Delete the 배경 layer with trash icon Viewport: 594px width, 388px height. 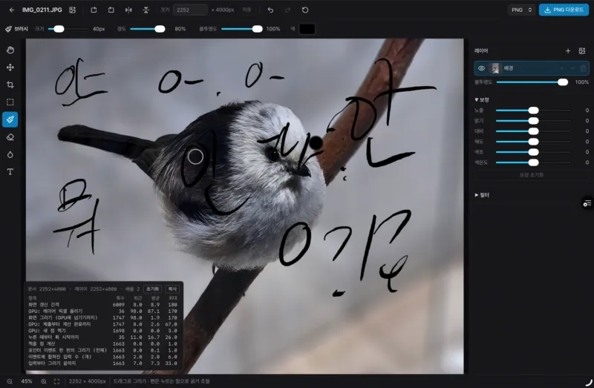583,68
